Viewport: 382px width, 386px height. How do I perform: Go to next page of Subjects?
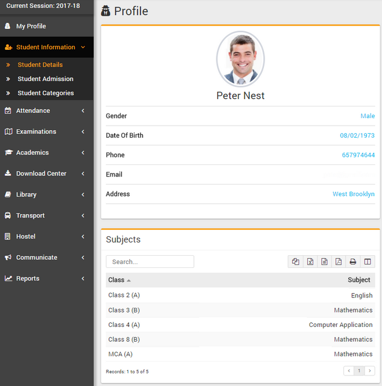(x=369, y=371)
